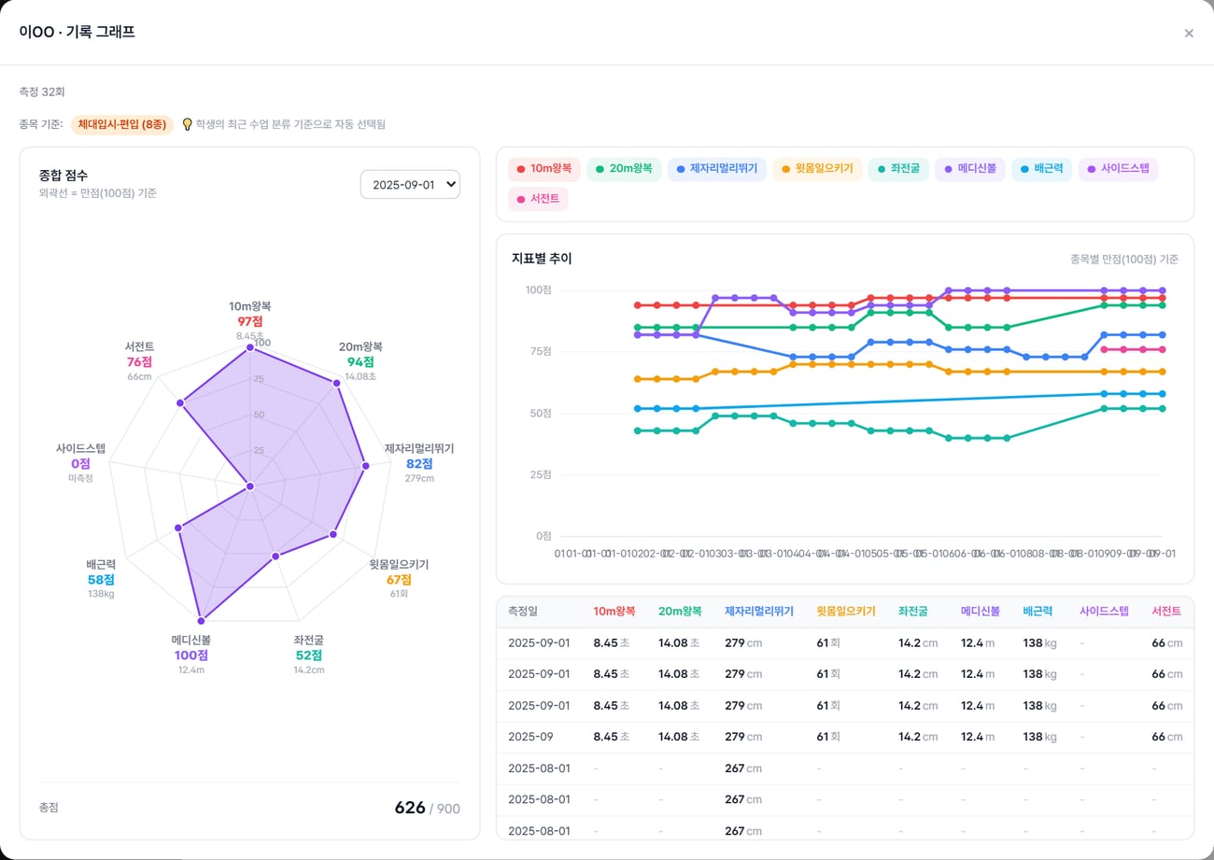Close the 기록 그래프 dialog
The image size is (1214, 860).
pyautogui.click(x=1189, y=34)
